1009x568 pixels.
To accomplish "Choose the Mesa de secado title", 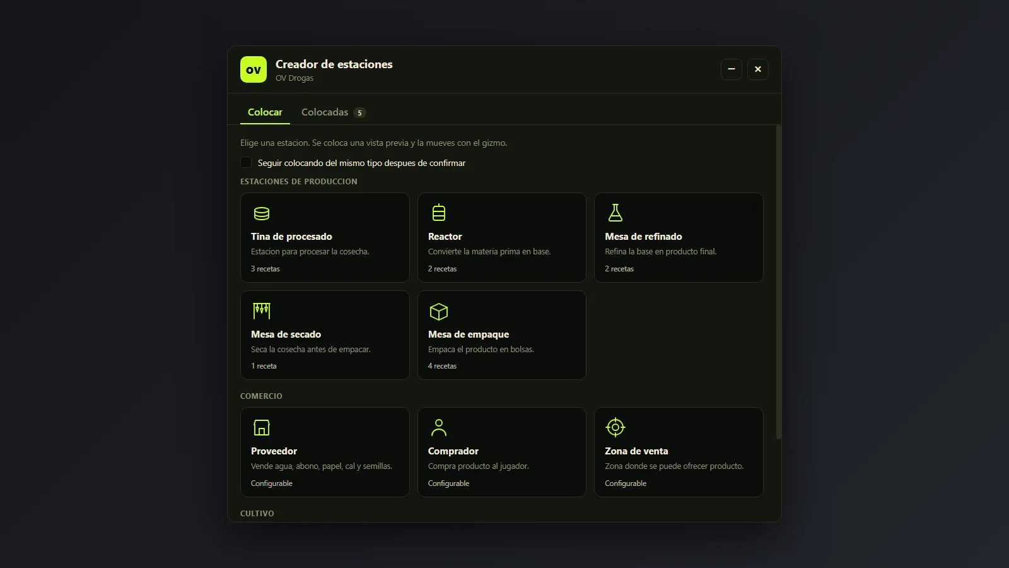I will (286, 334).
